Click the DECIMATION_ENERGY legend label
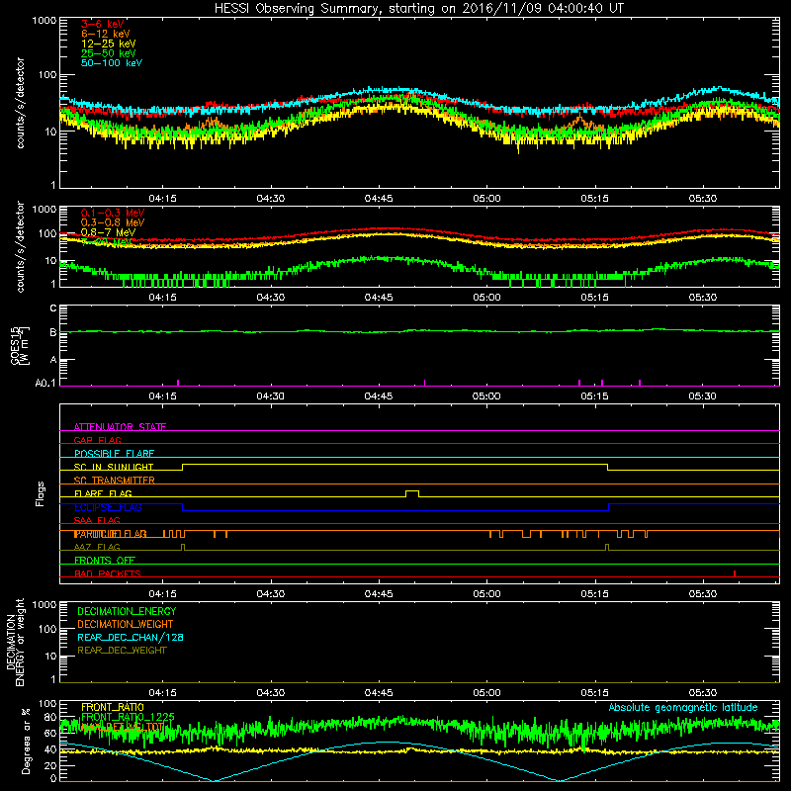The image size is (791, 791). tap(127, 611)
